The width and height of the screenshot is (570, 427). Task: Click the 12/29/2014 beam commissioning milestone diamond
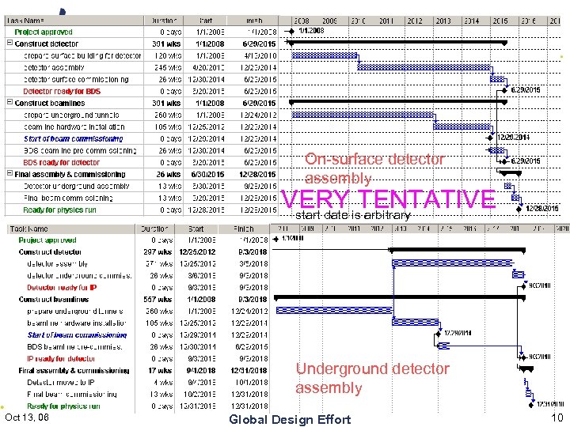pos(490,138)
